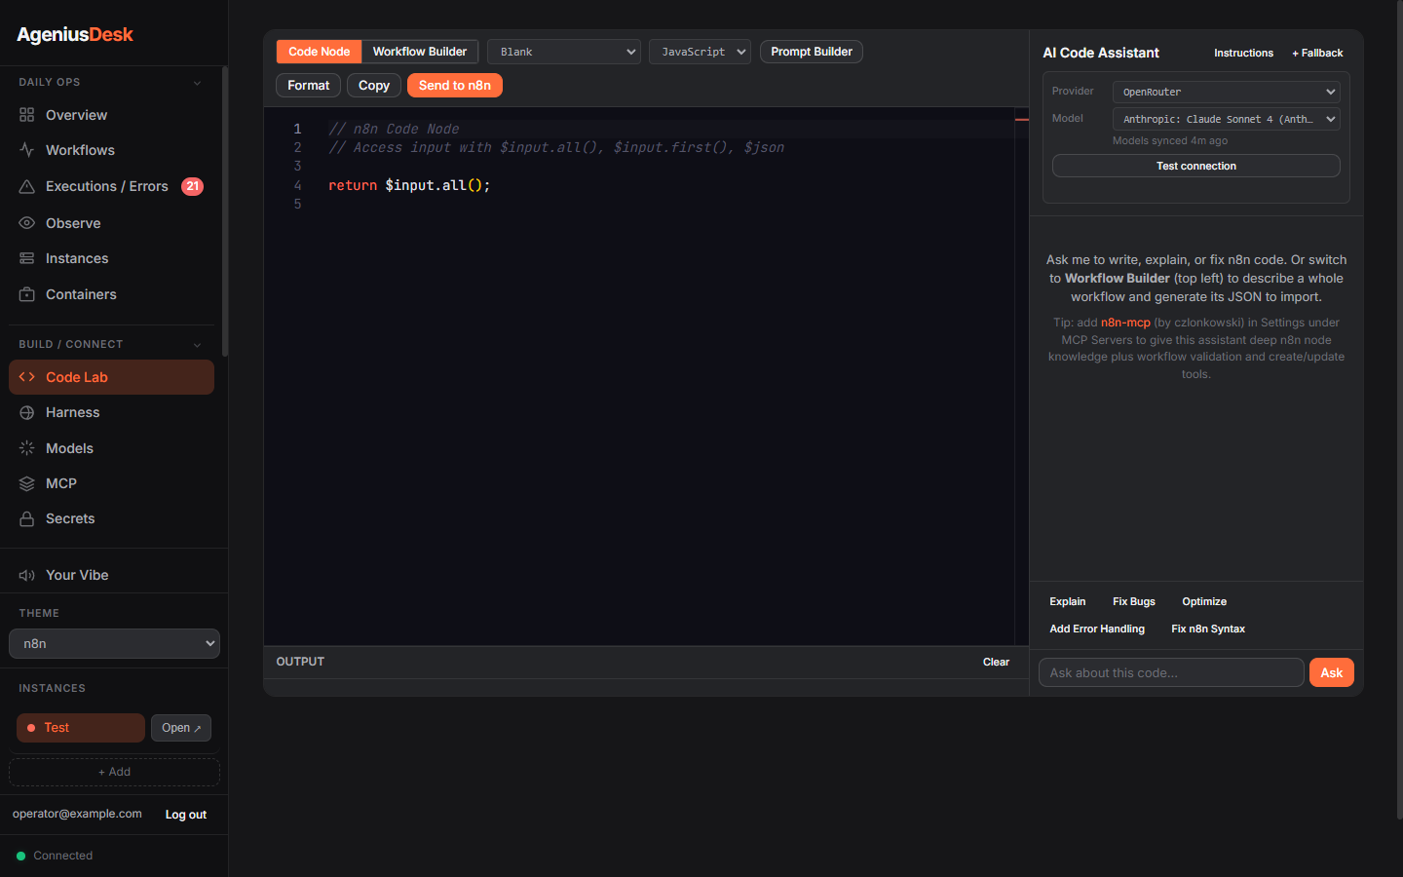The image size is (1403, 877).
Task: Click the Code Lab brackets icon
Action: (26, 377)
